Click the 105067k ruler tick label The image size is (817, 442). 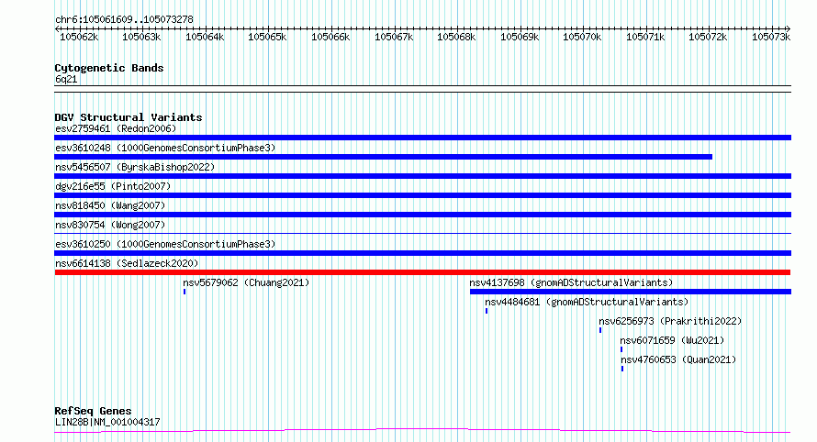click(x=394, y=37)
